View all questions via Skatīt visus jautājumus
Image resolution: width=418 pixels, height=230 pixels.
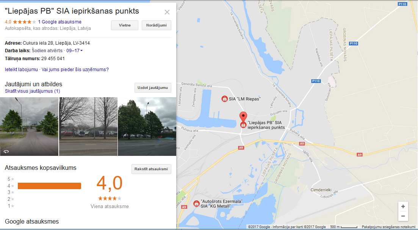click(33, 91)
